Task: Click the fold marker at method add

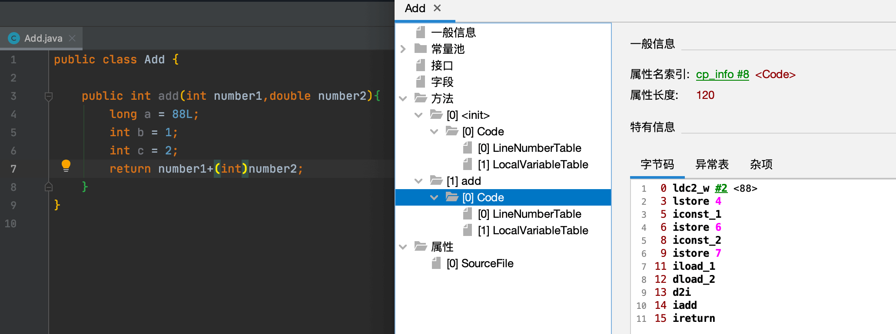Action: tap(49, 96)
